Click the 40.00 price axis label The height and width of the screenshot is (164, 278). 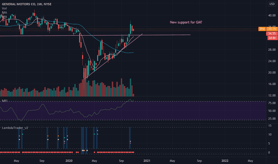[272, 16]
